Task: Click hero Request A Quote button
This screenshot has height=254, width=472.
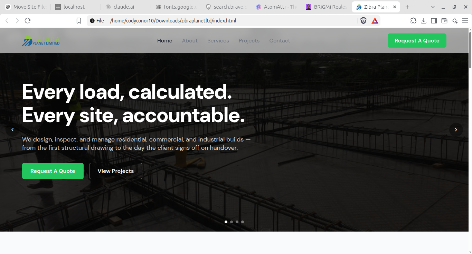Action: coord(53,171)
